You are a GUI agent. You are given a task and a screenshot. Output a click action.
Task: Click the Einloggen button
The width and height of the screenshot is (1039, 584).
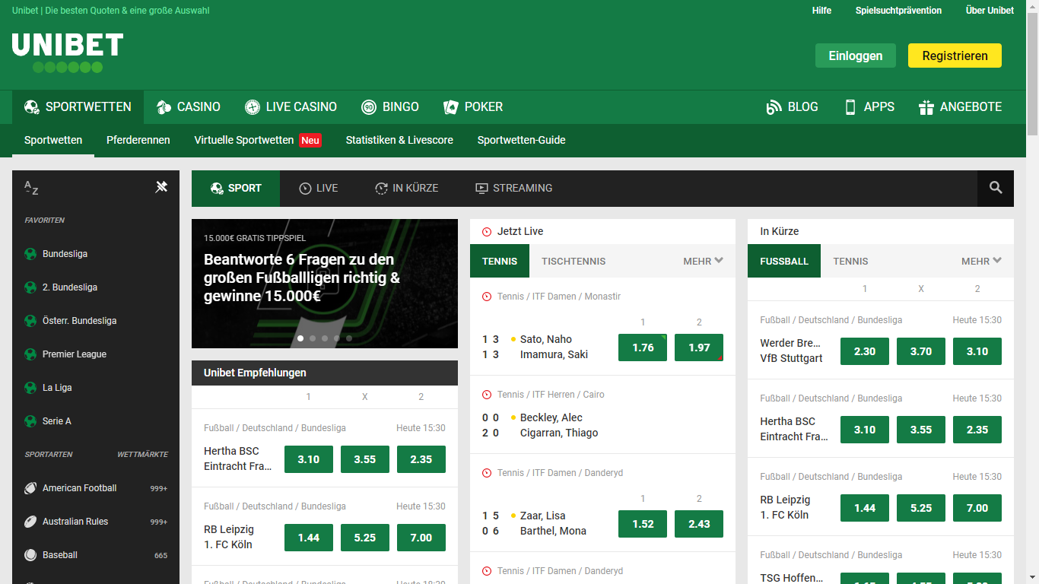(856, 56)
